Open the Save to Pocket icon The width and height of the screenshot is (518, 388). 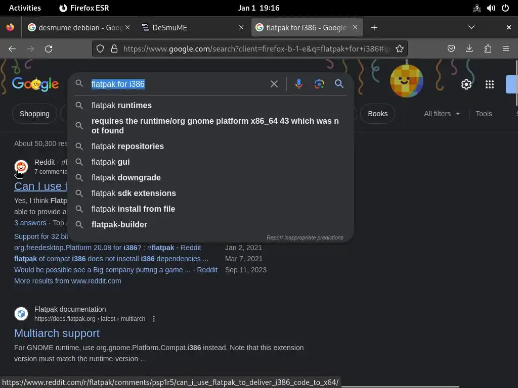(451, 49)
